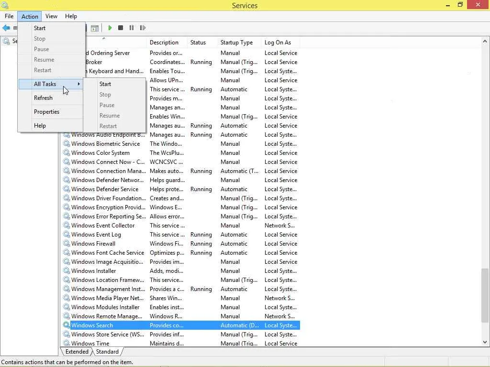This screenshot has width=490, height=367.
Task: Open the View menu
Action: (51, 16)
